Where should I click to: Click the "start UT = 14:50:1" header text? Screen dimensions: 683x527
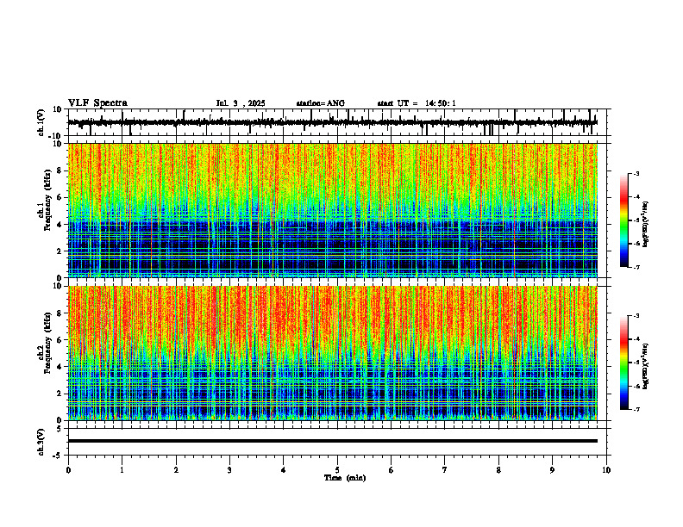(x=416, y=103)
